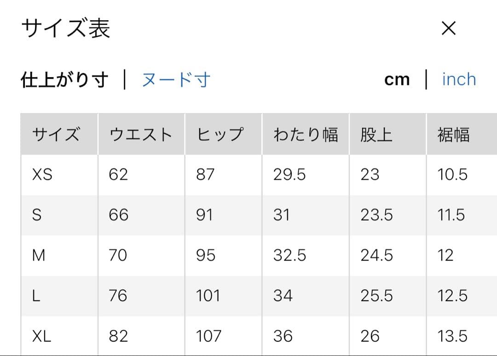Switch measurement units to inch
This screenshot has height=356, width=497.
click(459, 80)
